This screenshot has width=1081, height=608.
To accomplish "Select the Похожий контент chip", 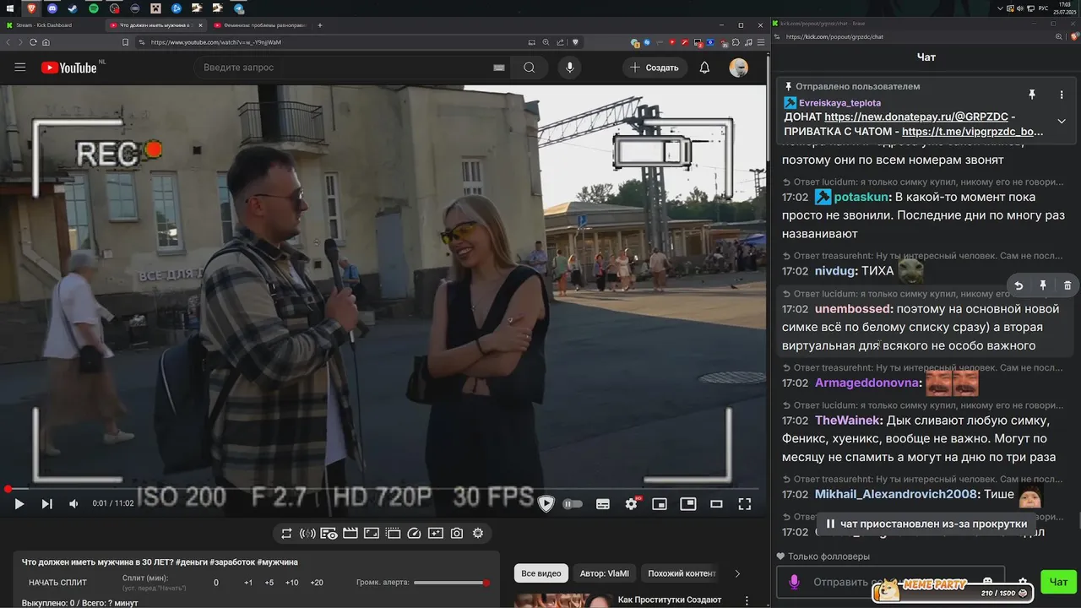I will (x=682, y=573).
